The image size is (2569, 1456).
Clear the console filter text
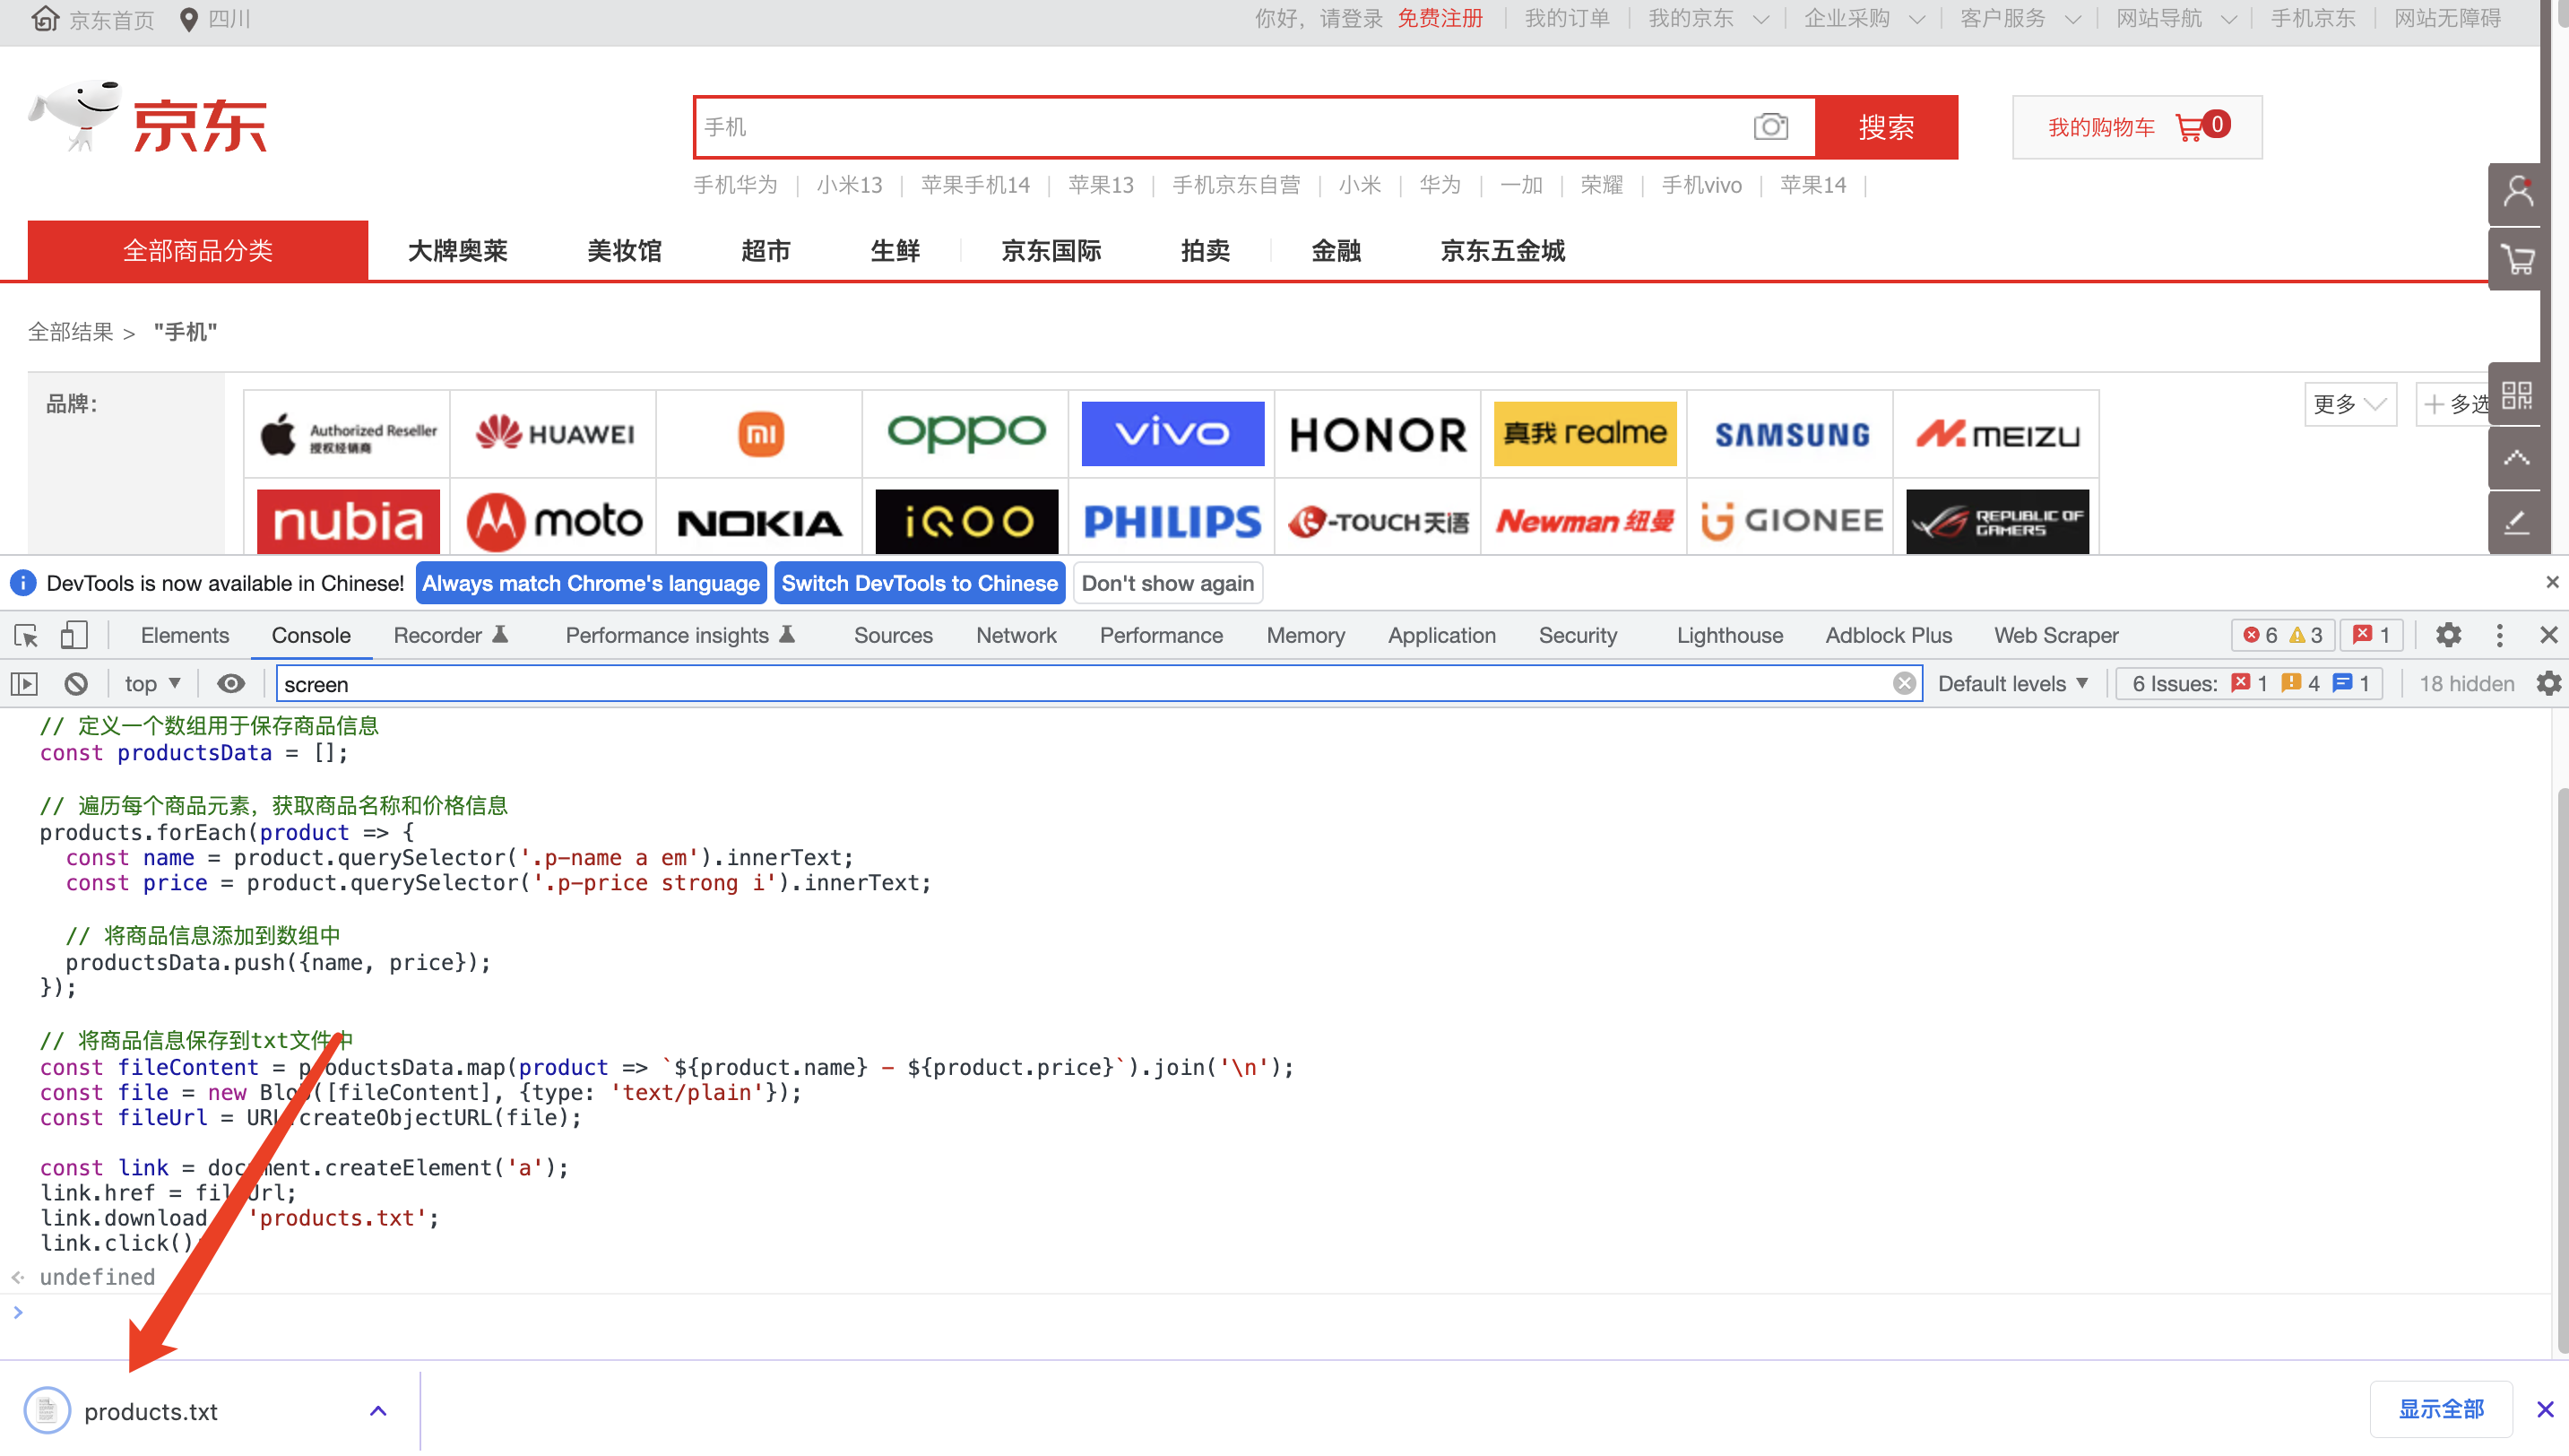(x=1904, y=684)
